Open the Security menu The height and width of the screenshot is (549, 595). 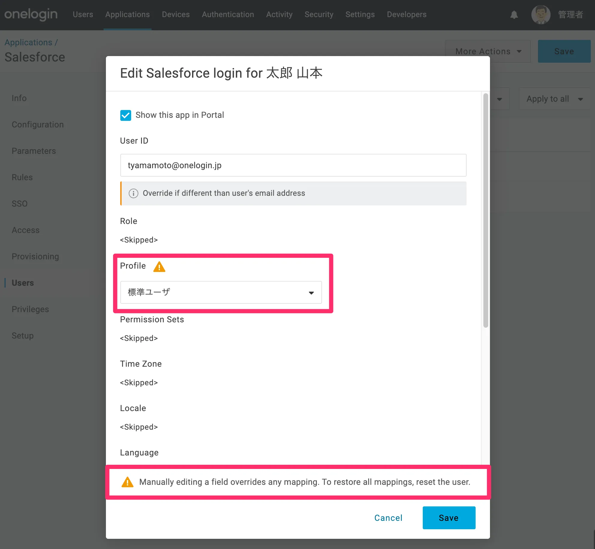click(x=319, y=14)
